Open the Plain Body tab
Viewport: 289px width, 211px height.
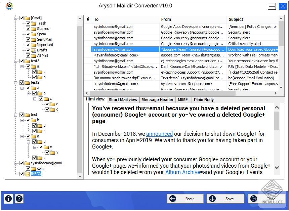[204, 100]
